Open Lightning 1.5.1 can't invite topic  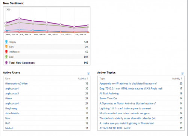point(125,108)
